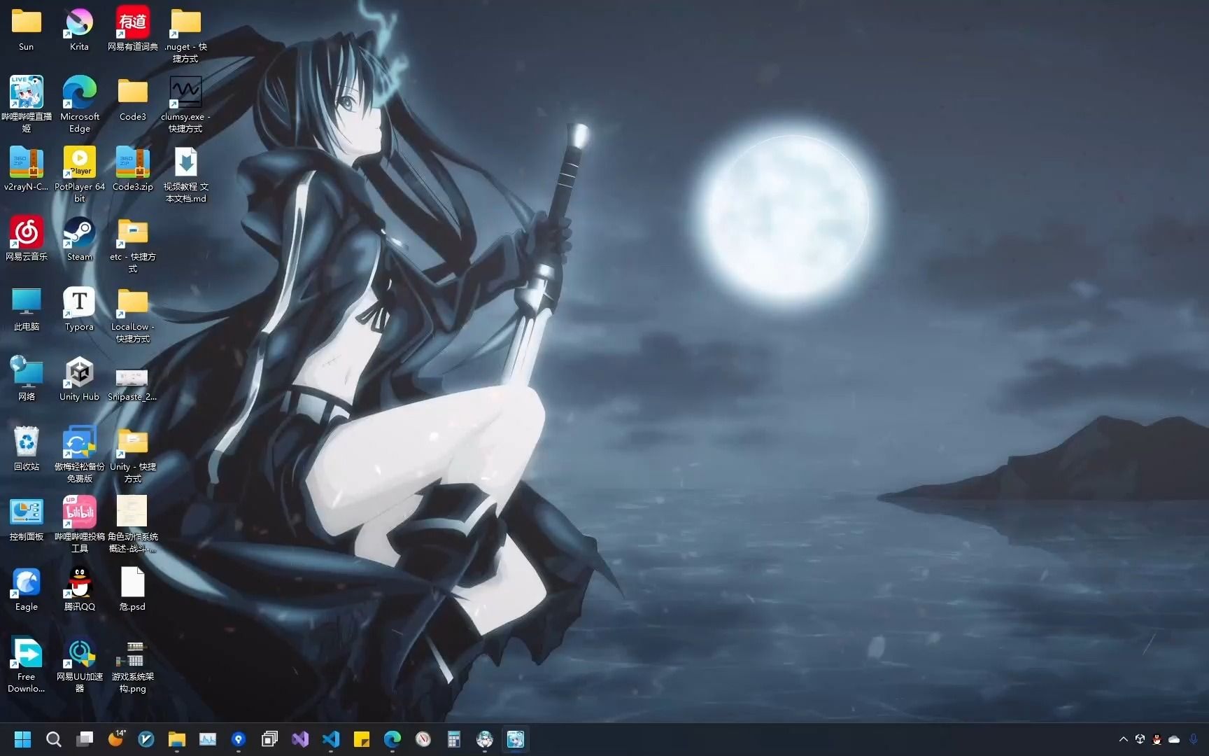Expand hidden system tray icons
Image resolution: width=1209 pixels, height=756 pixels.
pyautogui.click(x=1124, y=739)
